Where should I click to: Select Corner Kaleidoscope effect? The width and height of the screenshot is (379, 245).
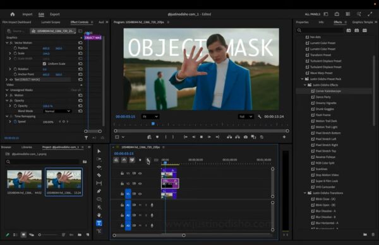328,91
